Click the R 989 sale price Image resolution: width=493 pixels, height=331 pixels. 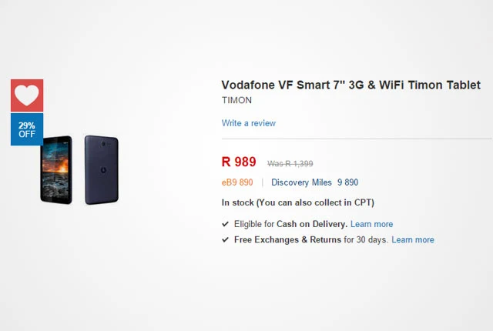(x=239, y=162)
